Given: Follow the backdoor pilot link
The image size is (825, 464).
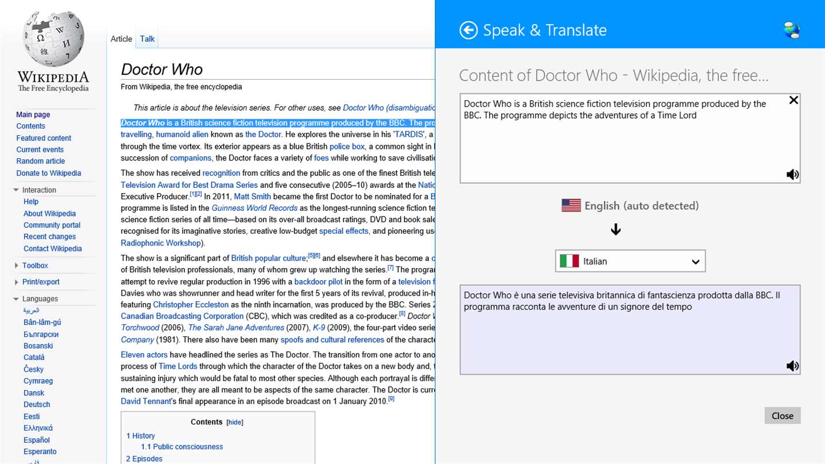Looking at the screenshot, I should pyautogui.click(x=319, y=282).
